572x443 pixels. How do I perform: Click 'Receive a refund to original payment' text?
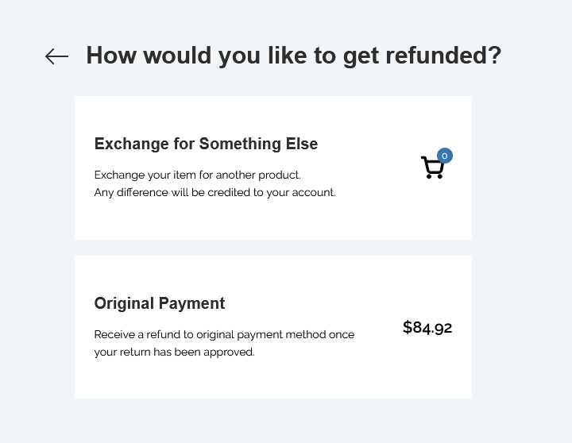pos(224,335)
